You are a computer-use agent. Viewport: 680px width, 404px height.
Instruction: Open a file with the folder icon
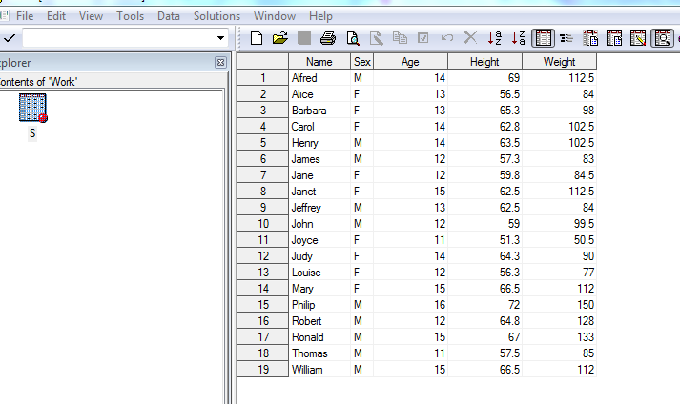[279, 38]
